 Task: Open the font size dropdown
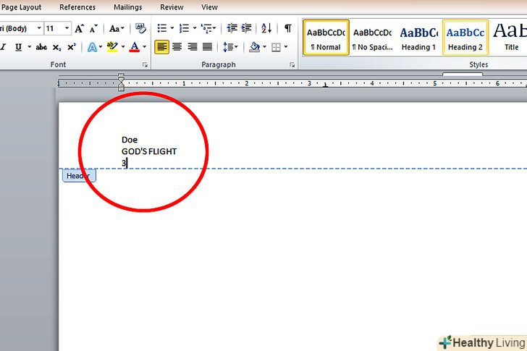coord(67,28)
